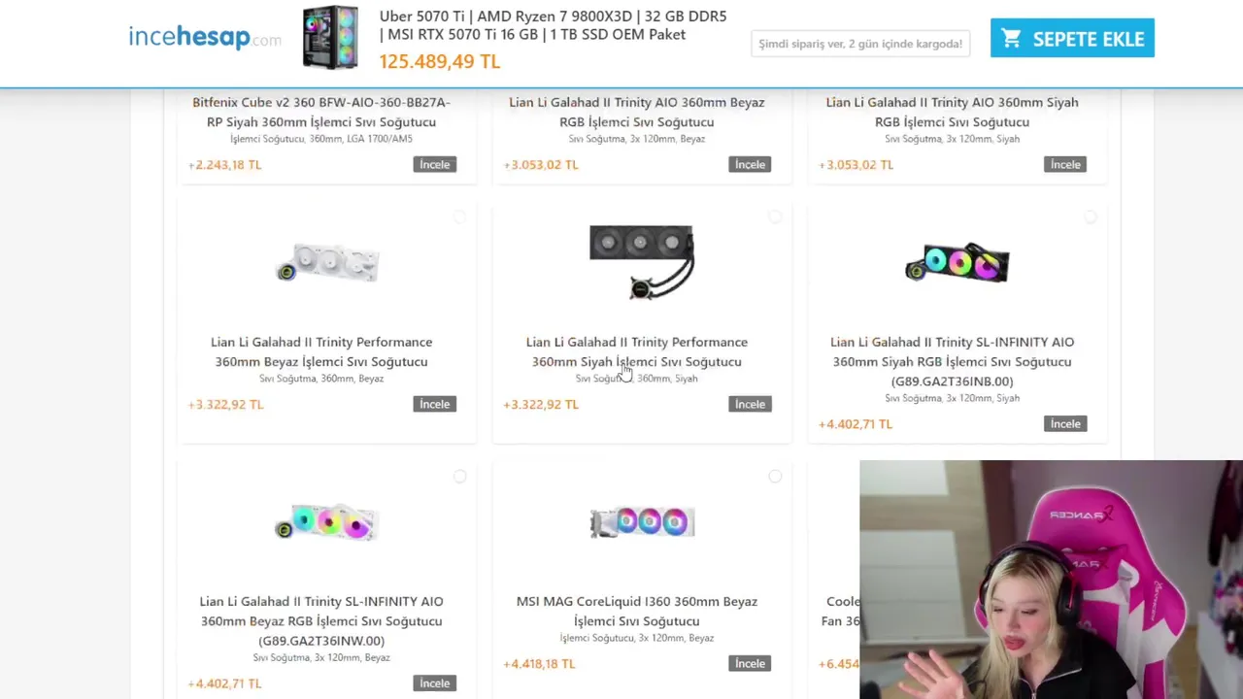1243x699 pixels.
Task: Click the shopping cart icon in Sepete Ekle
Action: [1011, 38]
